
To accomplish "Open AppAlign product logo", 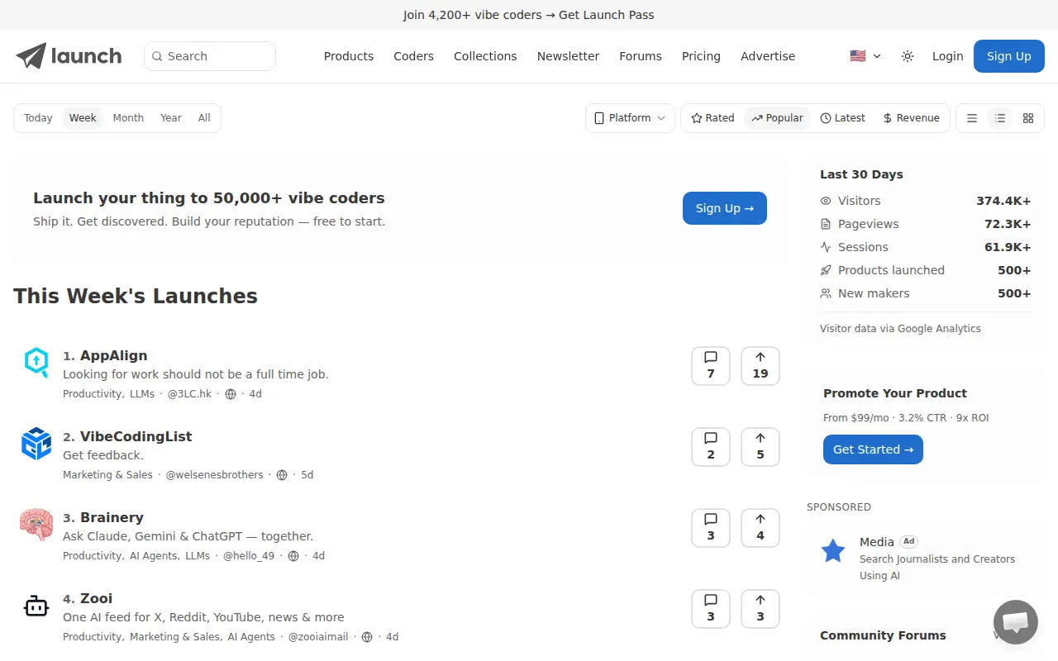I will point(36,362).
